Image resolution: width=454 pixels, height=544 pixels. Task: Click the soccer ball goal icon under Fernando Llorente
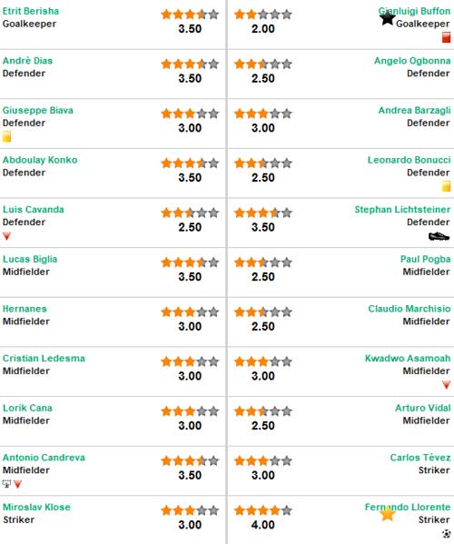coord(447,534)
